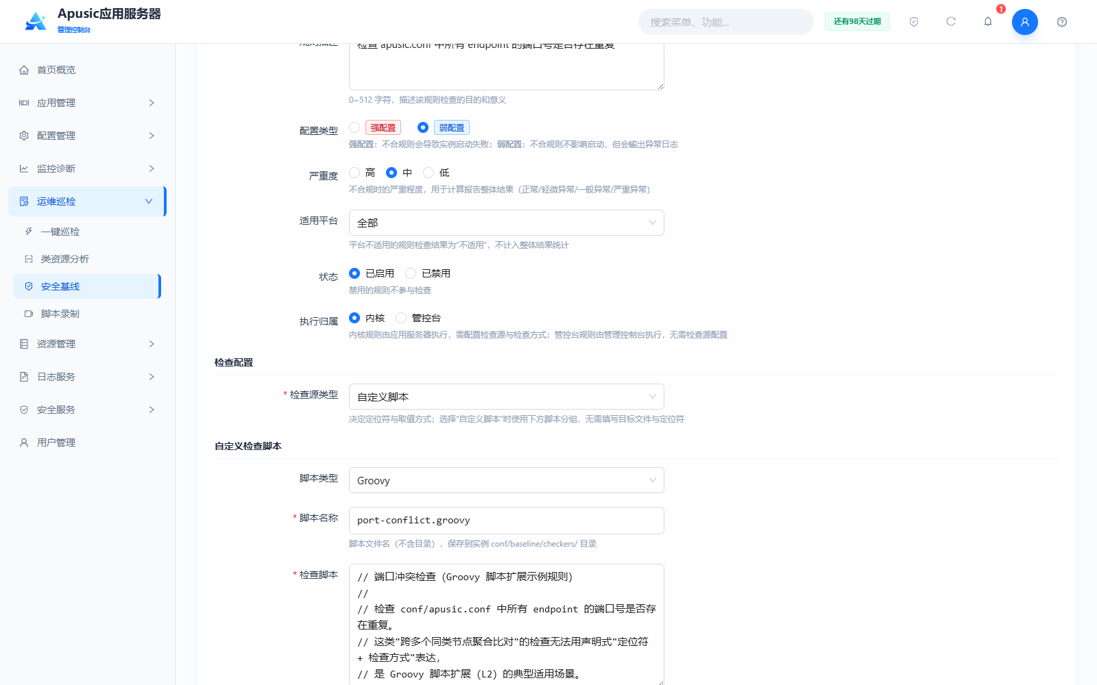
Task: Go to the 首页概览 menu item
Action: [x=86, y=70]
